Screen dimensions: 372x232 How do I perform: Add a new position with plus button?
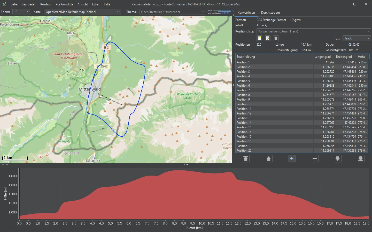(x=292, y=159)
